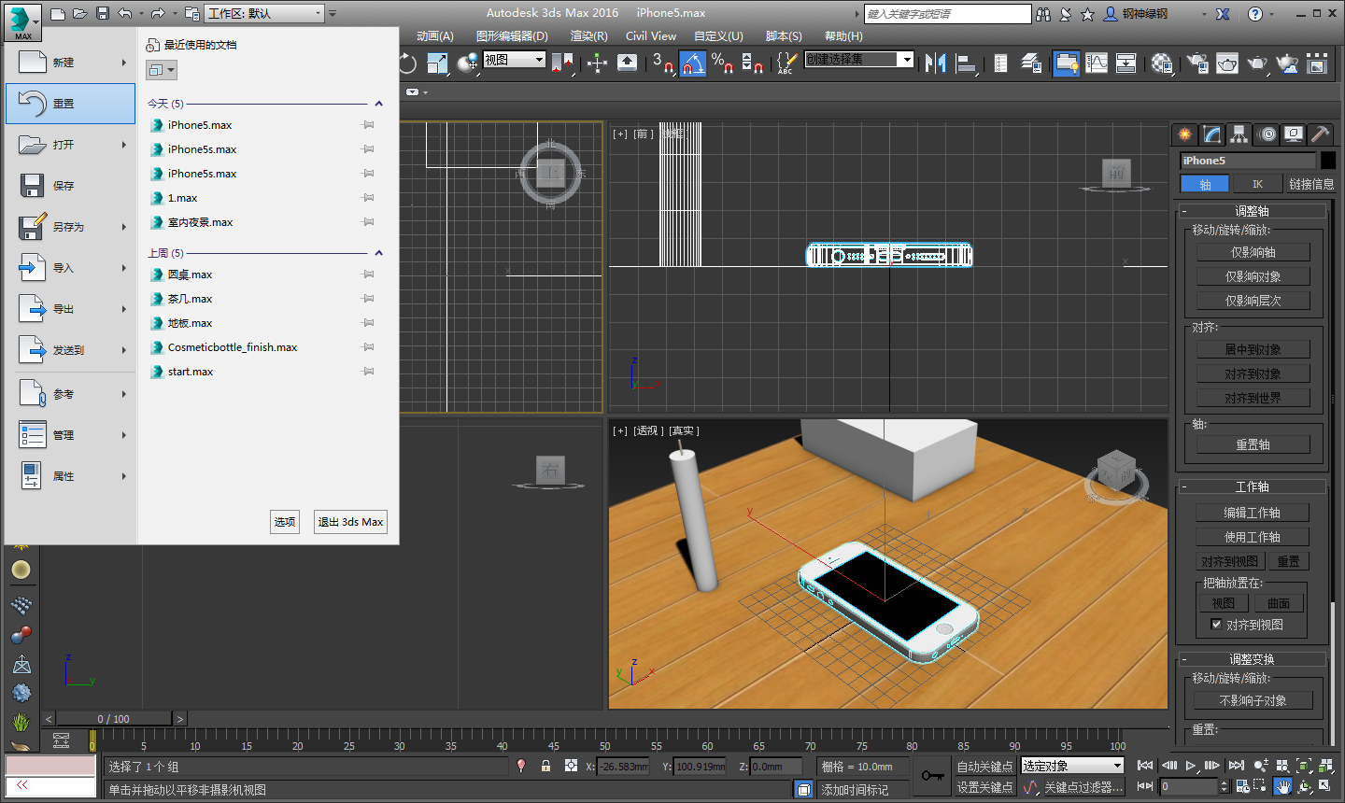Click the InfoCenter binoculars search icon
The width and height of the screenshot is (1345, 803).
point(1043,14)
